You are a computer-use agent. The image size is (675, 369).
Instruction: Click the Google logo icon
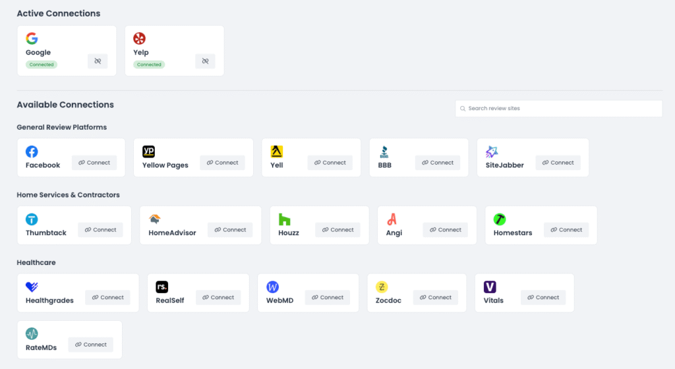pos(32,39)
